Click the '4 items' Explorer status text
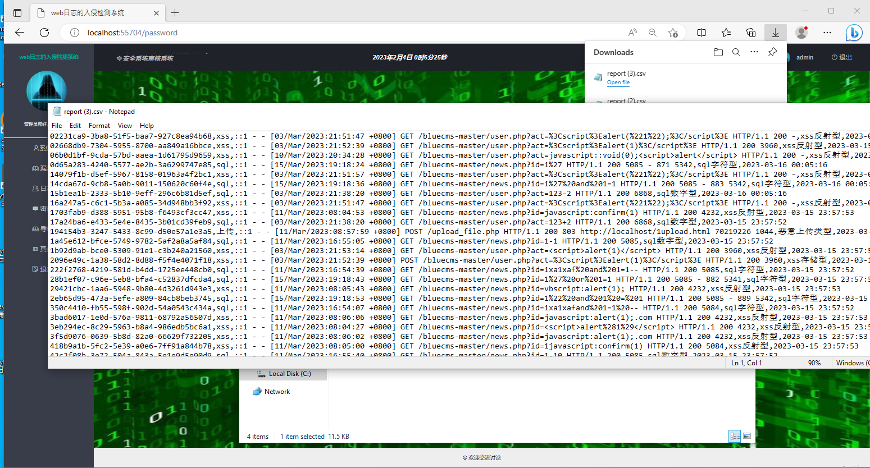The height and width of the screenshot is (468, 870). point(258,436)
